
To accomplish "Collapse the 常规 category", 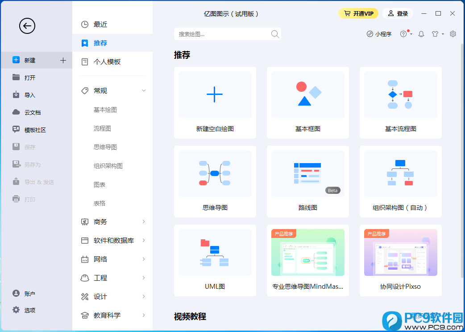I will pyautogui.click(x=144, y=90).
